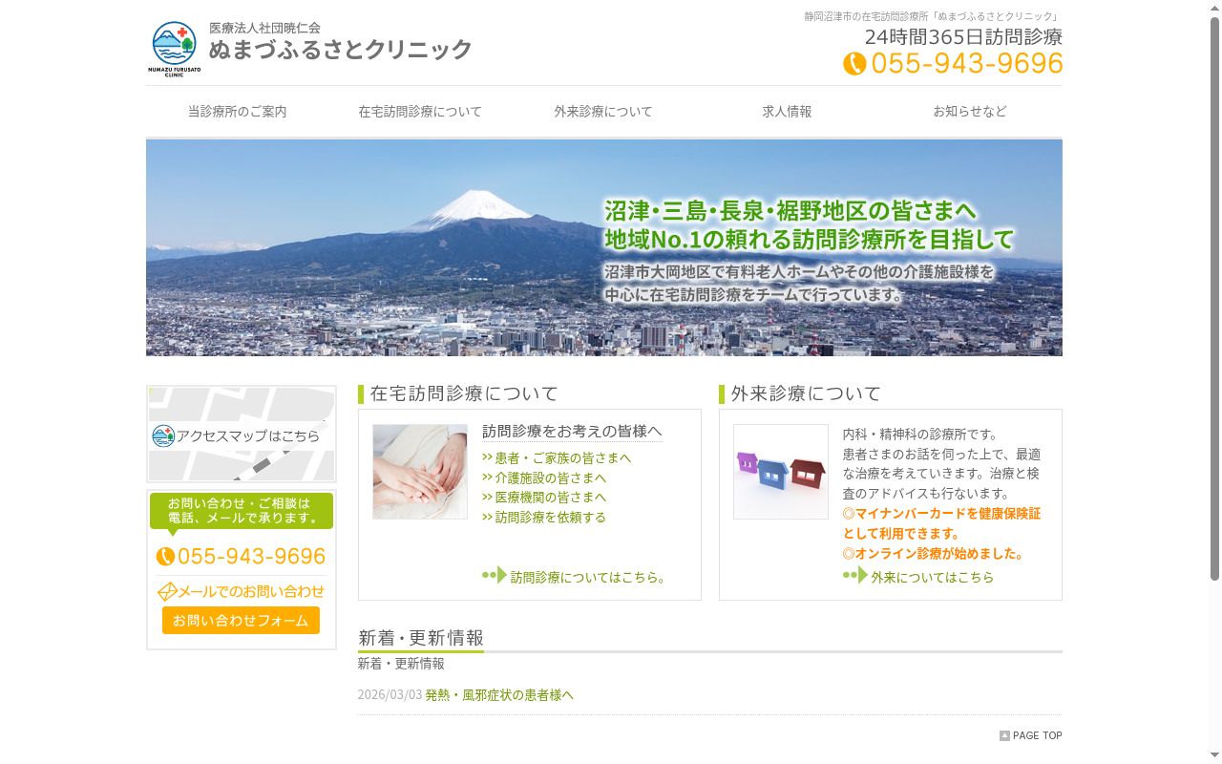1222x764 pixels.
Task: Open 求人情報 menu item
Action: 787,112
